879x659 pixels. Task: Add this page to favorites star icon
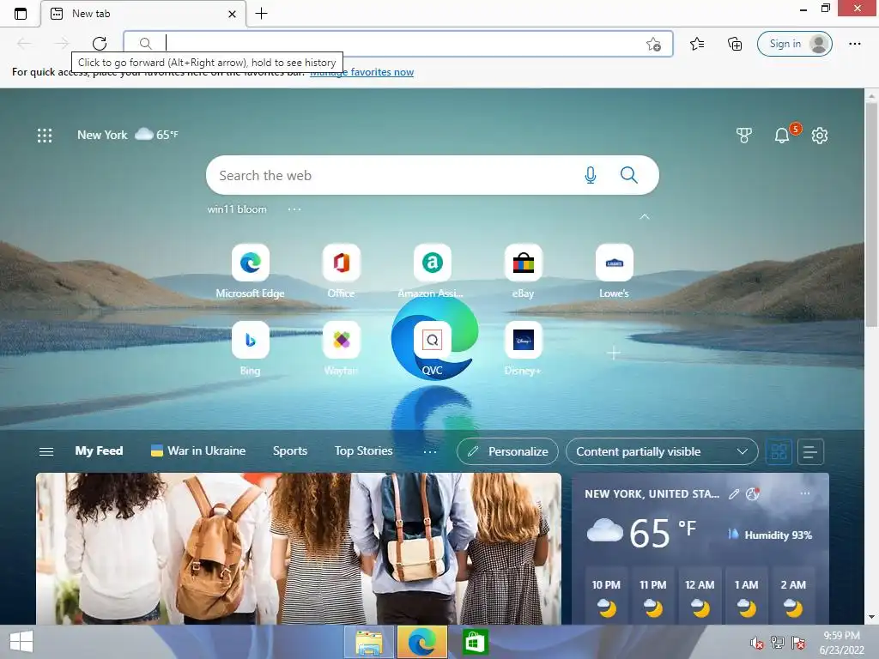[653, 44]
